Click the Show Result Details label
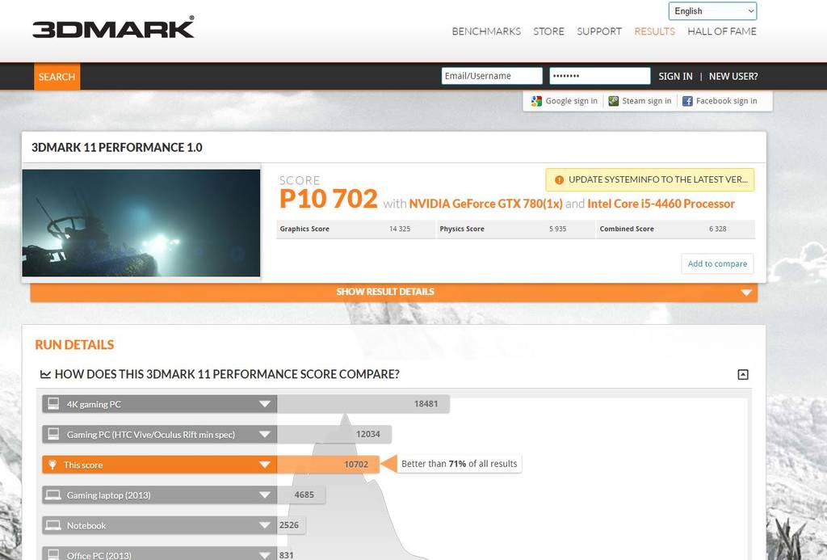 pos(385,292)
